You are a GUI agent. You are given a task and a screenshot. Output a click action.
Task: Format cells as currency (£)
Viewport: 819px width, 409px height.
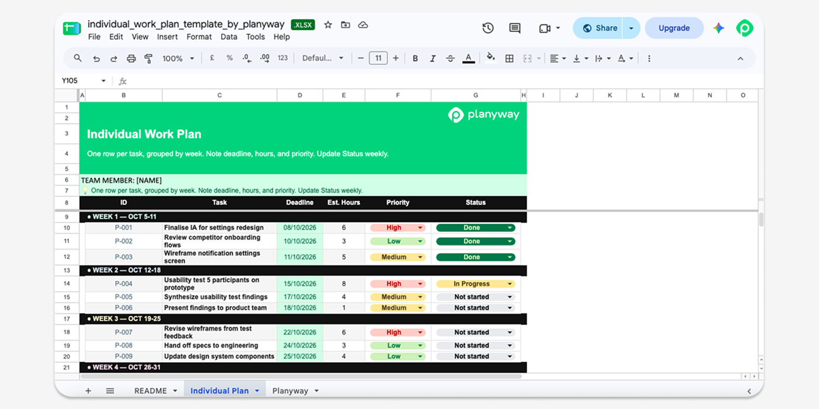212,58
